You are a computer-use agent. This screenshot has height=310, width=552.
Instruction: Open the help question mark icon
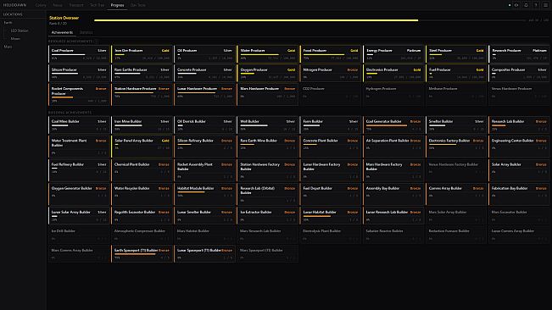pyautogui.click(x=536, y=5)
